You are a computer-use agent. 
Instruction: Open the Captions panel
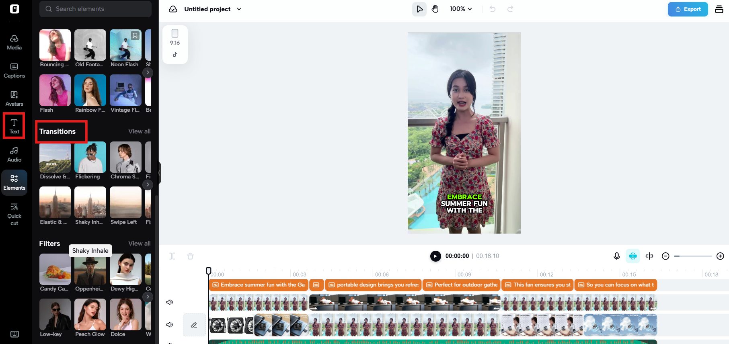14,70
